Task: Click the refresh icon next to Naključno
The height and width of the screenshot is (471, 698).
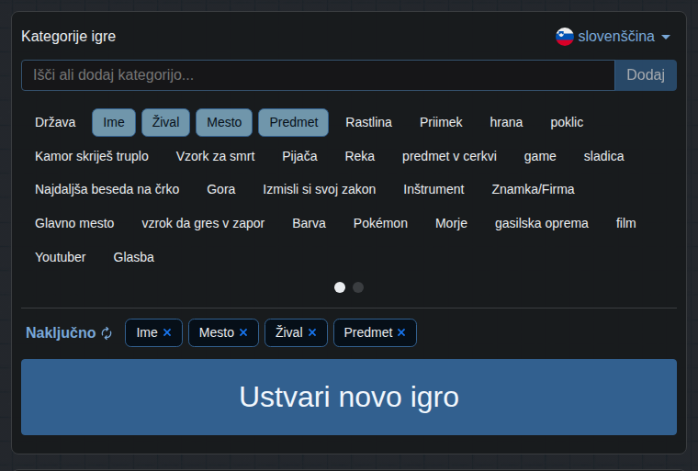Action: pyautogui.click(x=107, y=333)
